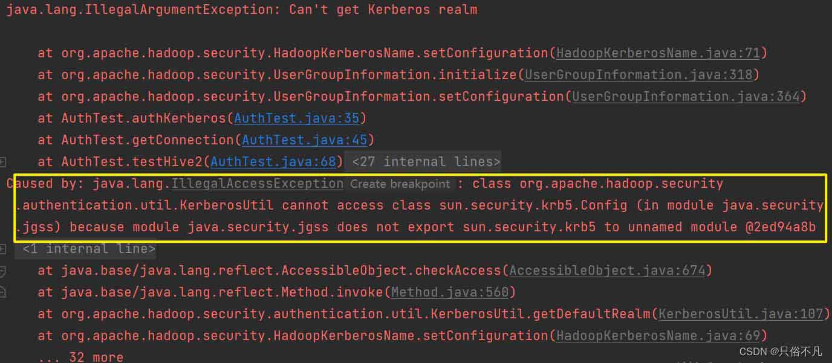Jump to HadoopKerberosName.java:69
Viewport: 832px width, 363px height.
point(658,336)
